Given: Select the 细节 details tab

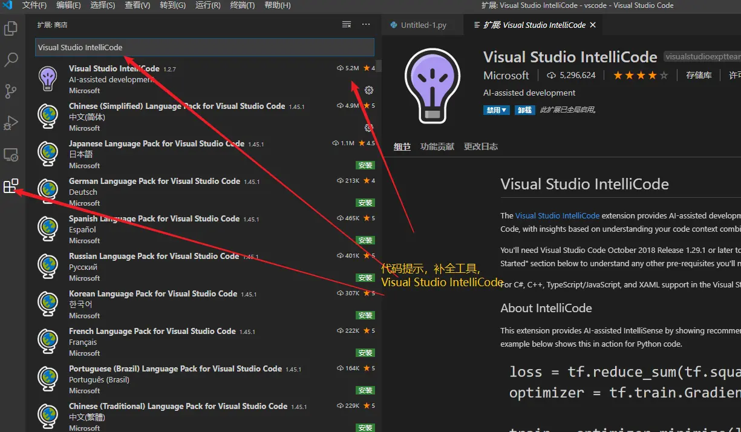Looking at the screenshot, I should point(402,146).
